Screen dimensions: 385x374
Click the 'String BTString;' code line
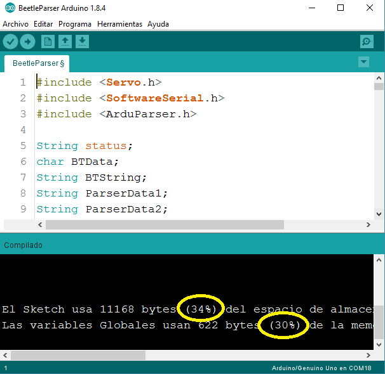[x=92, y=177]
